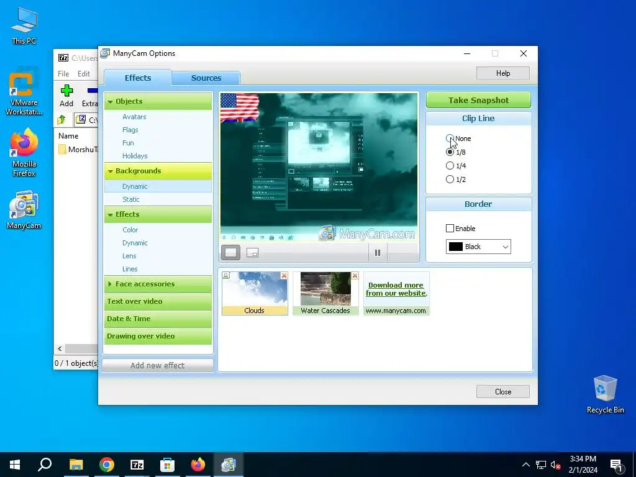Viewport: 636px width, 477px height.
Task: Select the None clip line radio button
Action: [450, 139]
